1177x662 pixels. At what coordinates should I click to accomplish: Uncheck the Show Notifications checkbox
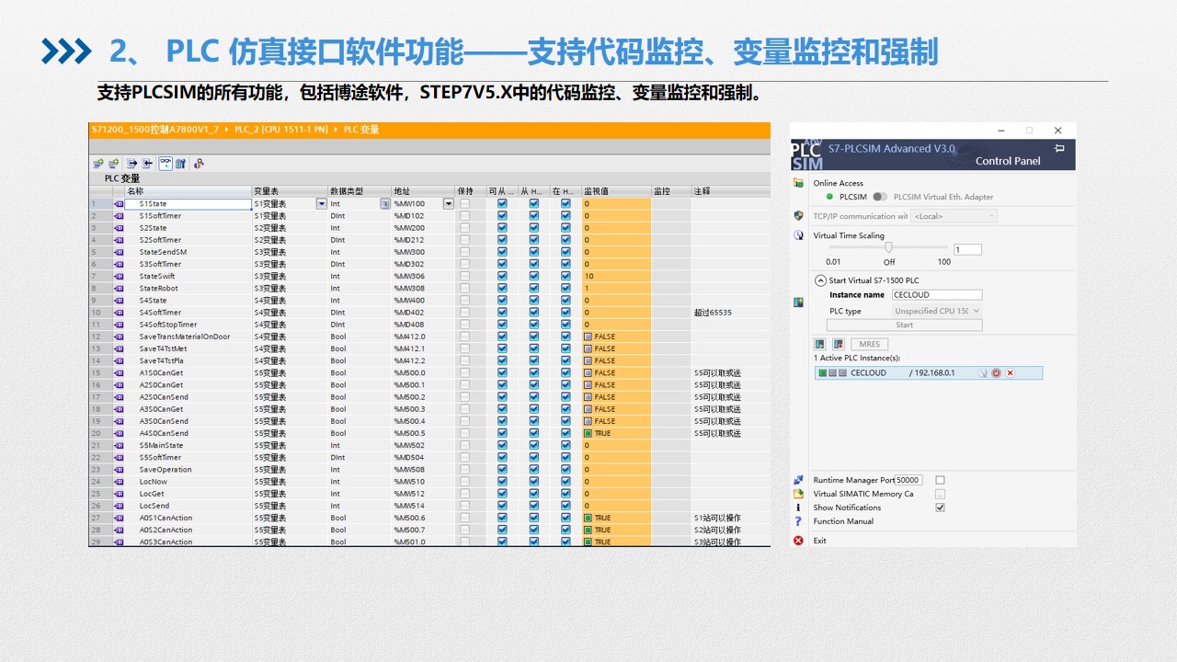(x=940, y=508)
